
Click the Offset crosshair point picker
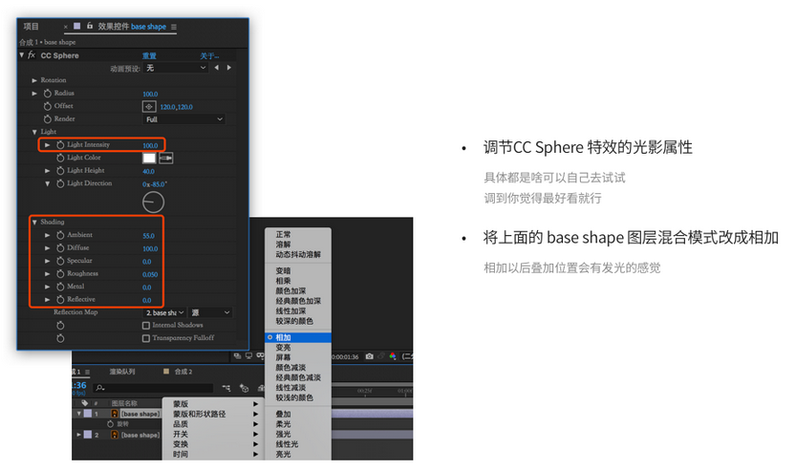click(148, 107)
